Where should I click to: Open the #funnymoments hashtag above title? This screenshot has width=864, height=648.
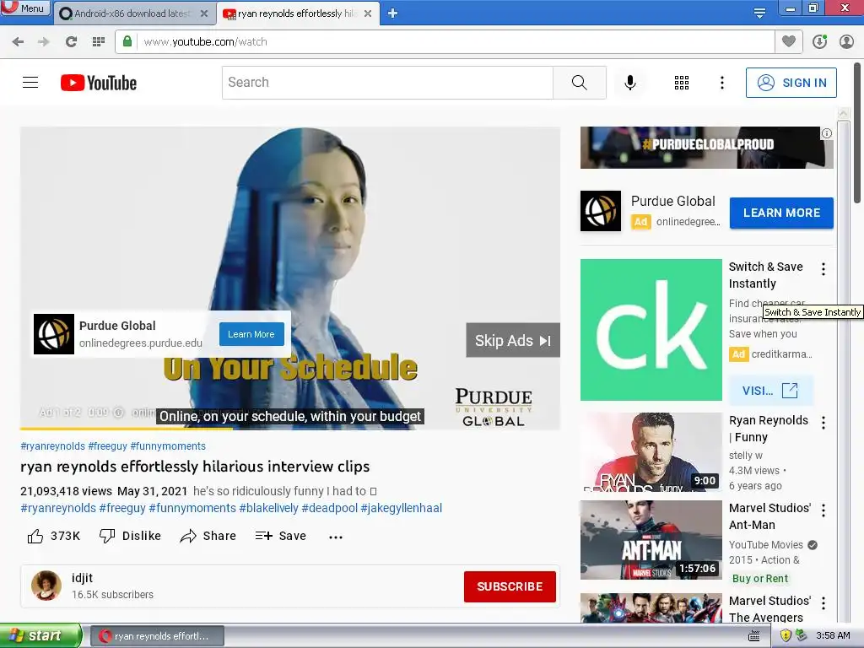[168, 445]
